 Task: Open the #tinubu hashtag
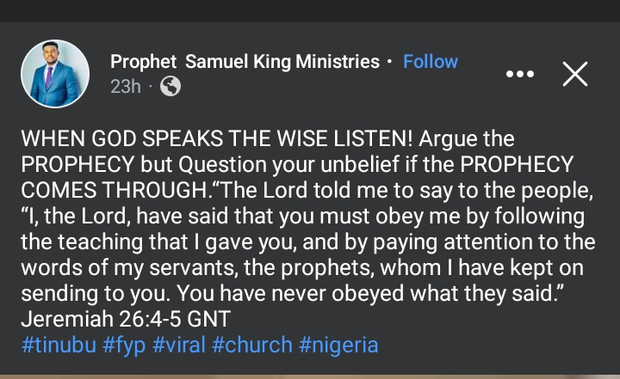tap(55, 345)
